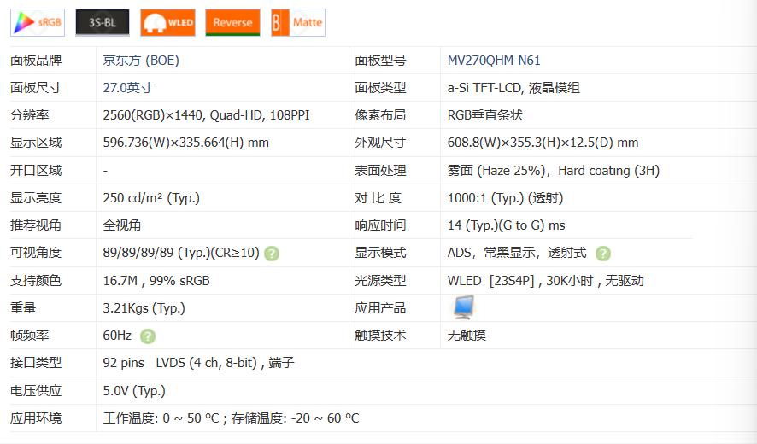Click the 帧频率 label
The width and height of the screenshot is (757, 444).
tap(29, 336)
